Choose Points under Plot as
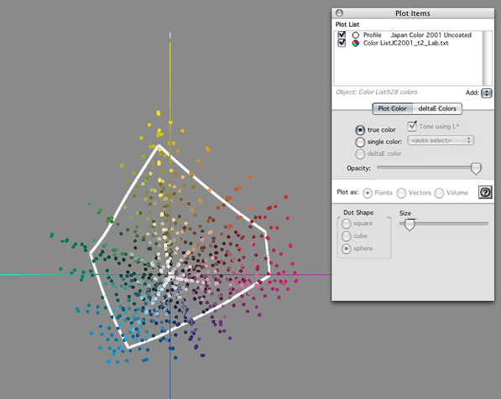Screen dimensions: 501x399 [368, 193]
